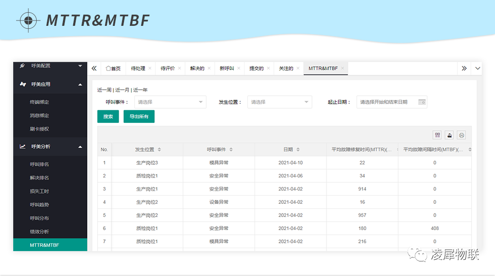Click the column filter grid icon

[437, 135]
